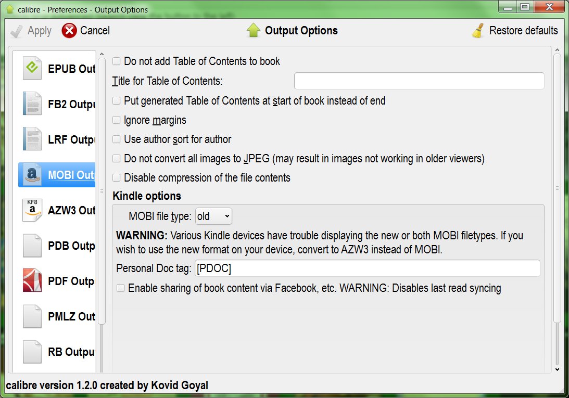Click the WARNING text about Kindle devices
Screen dimensions: 569x398
click(x=320, y=242)
